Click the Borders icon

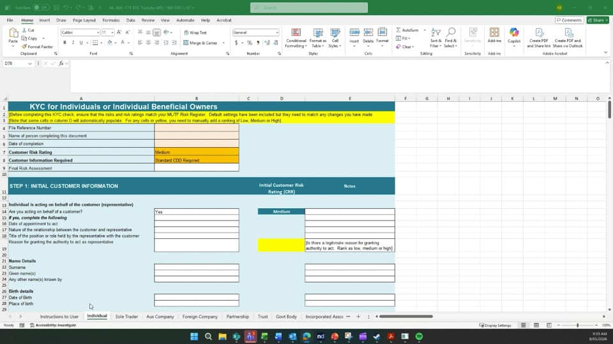pos(95,43)
